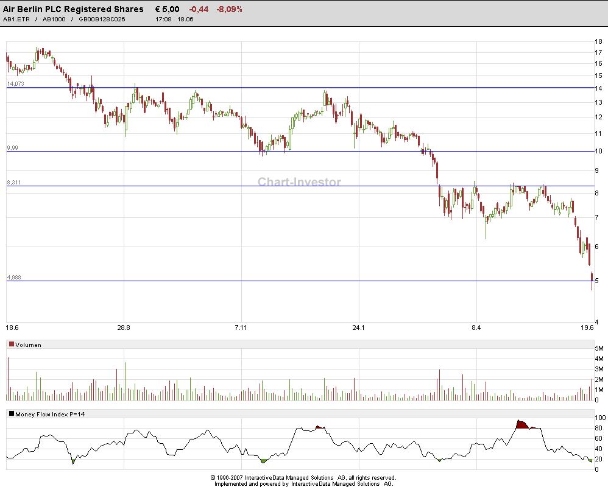
Task: Click the WKN code AB1000
Action: click(54, 19)
